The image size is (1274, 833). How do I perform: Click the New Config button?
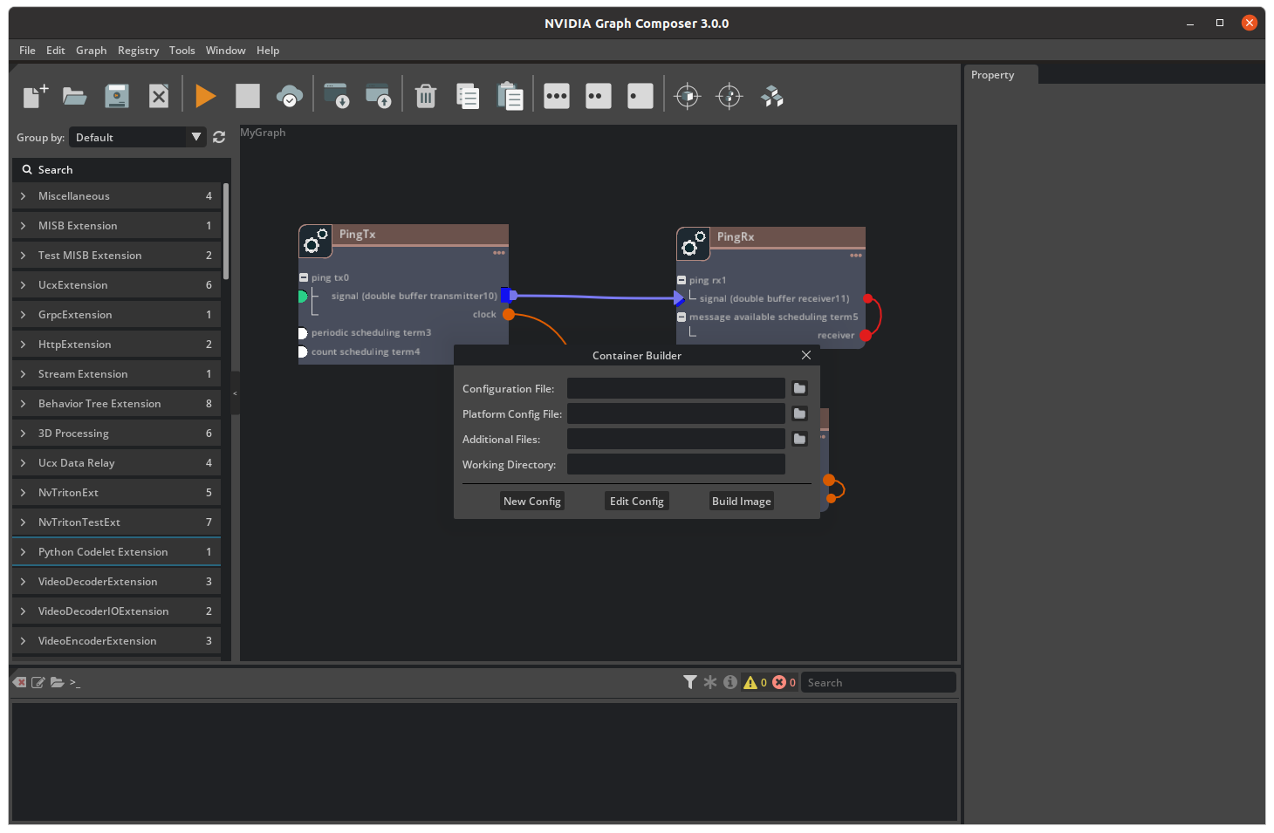click(x=532, y=501)
